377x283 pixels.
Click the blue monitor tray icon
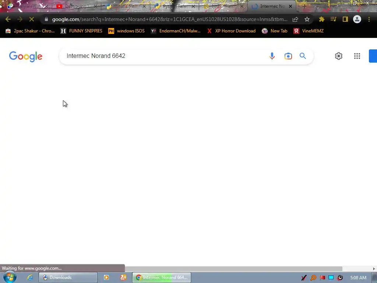(x=331, y=278)
